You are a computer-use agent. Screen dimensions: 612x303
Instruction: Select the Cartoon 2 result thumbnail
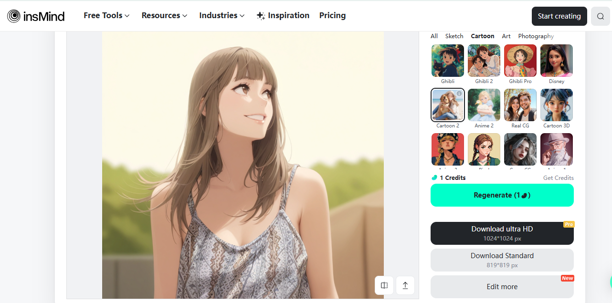(x=447, y=105)
